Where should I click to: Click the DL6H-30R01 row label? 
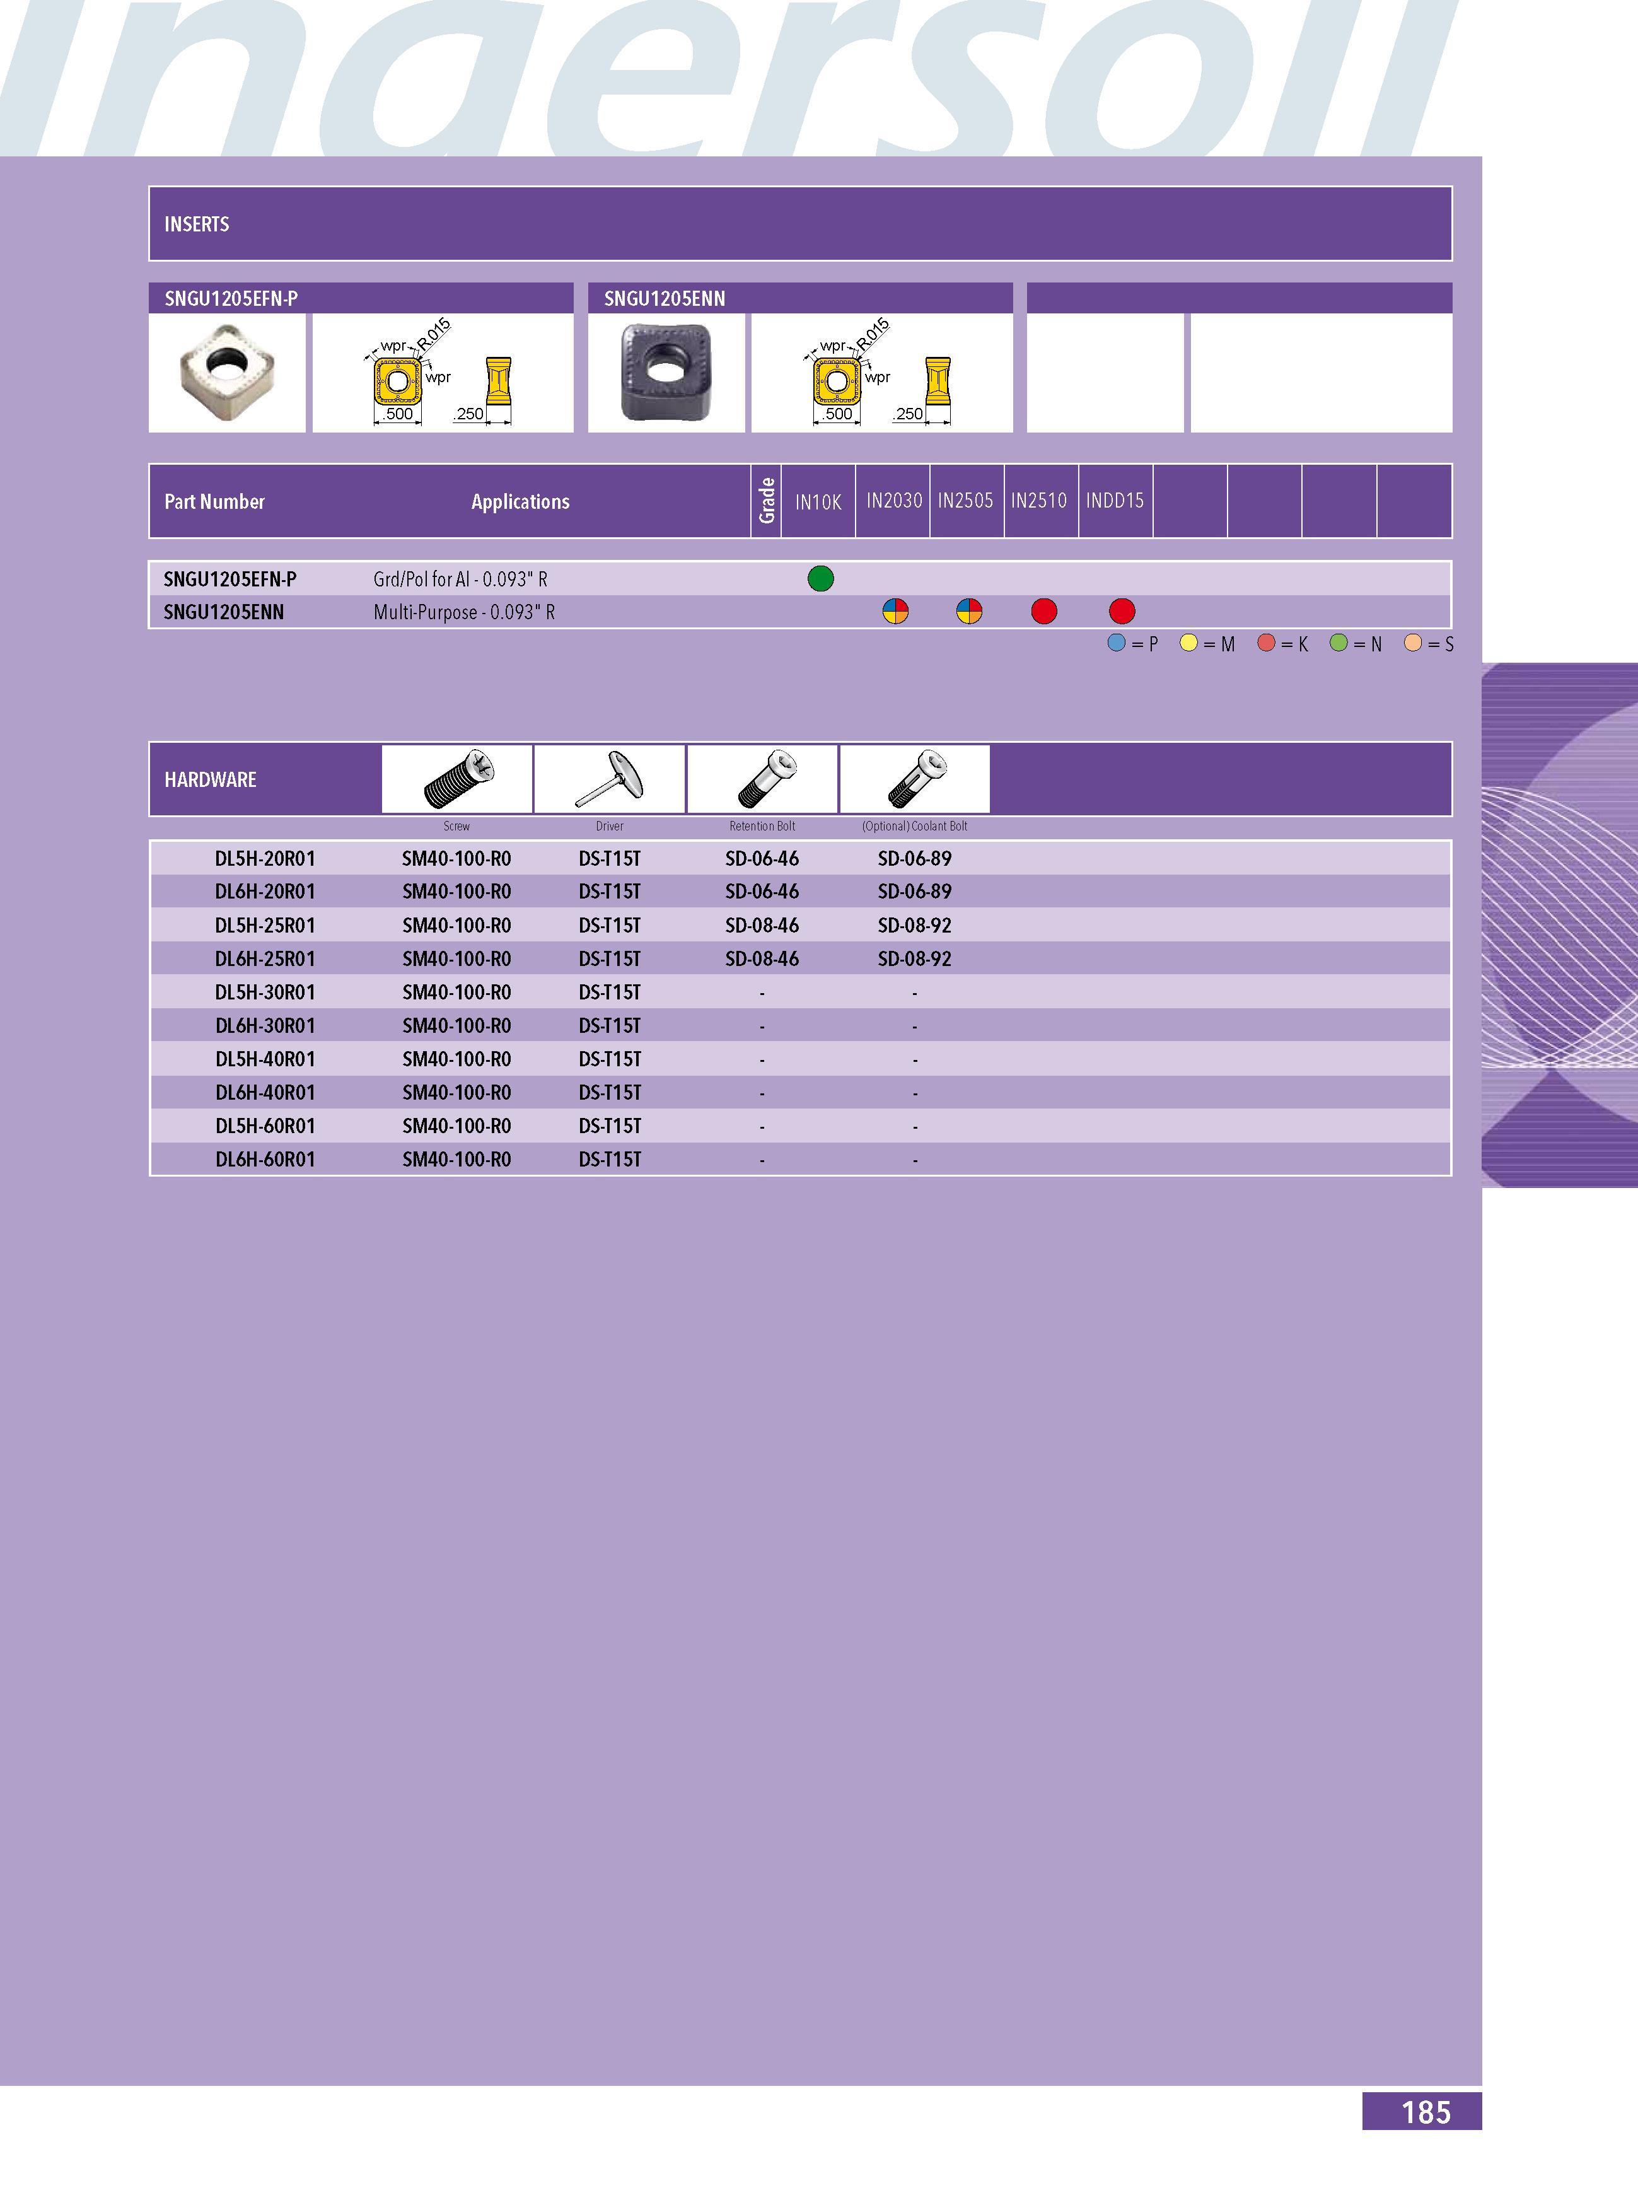[x=265, y=1026]
